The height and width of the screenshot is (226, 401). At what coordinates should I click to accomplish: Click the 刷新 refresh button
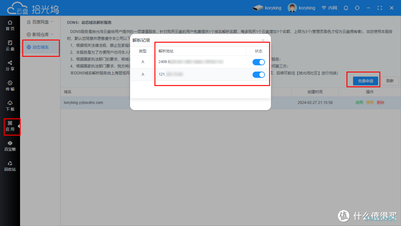coord(389,81)
